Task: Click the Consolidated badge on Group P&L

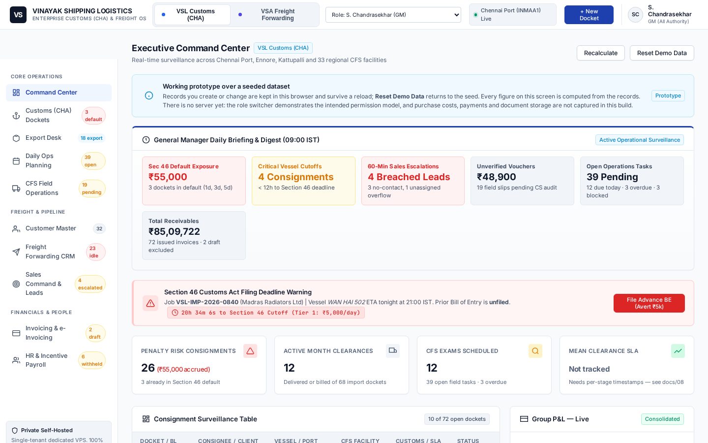Action: tap(662, 419)
